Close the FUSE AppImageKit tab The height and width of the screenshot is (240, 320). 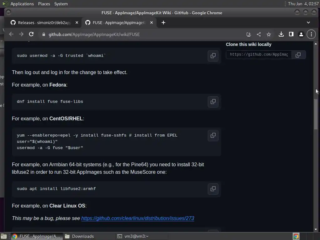coord(152,22)
